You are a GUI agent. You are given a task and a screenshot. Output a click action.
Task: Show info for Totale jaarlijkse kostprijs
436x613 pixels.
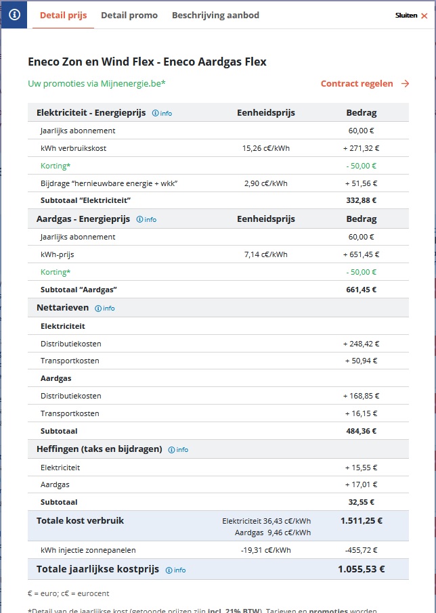[175, 570]
